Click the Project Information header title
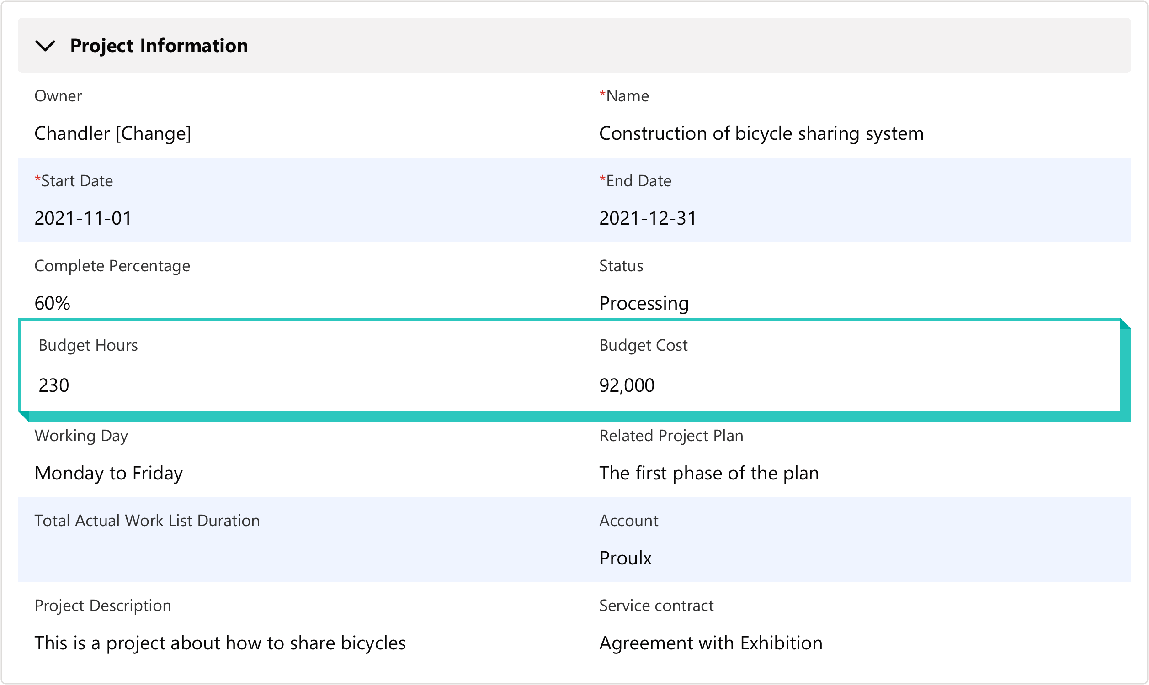The width and height of the screenshot is (1149, 685). tap(159, 46)
